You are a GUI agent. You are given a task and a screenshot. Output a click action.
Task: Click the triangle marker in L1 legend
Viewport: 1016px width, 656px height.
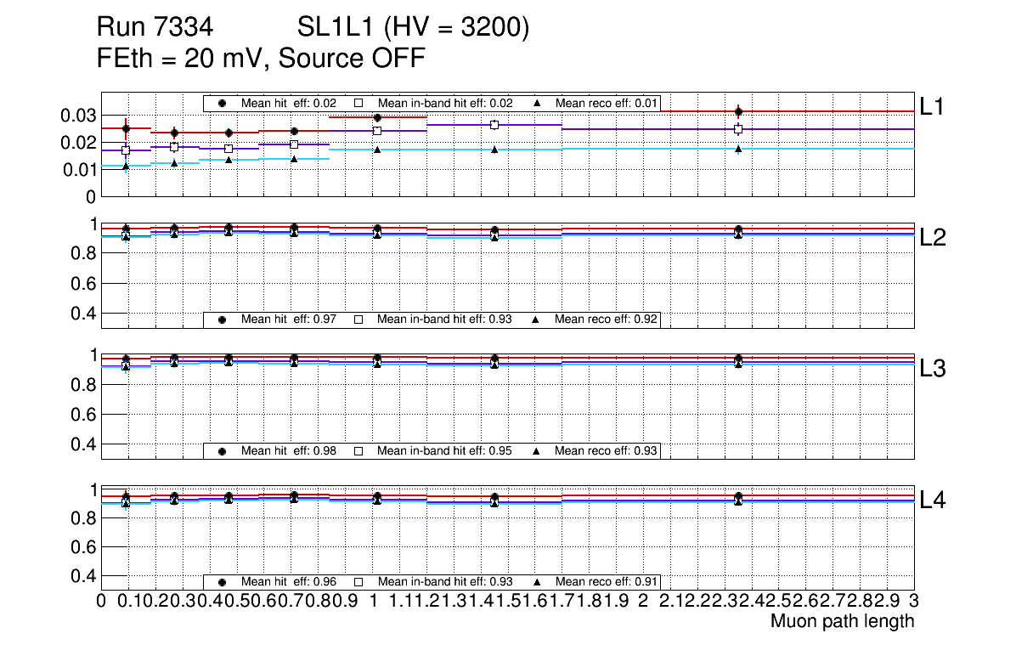537,103
